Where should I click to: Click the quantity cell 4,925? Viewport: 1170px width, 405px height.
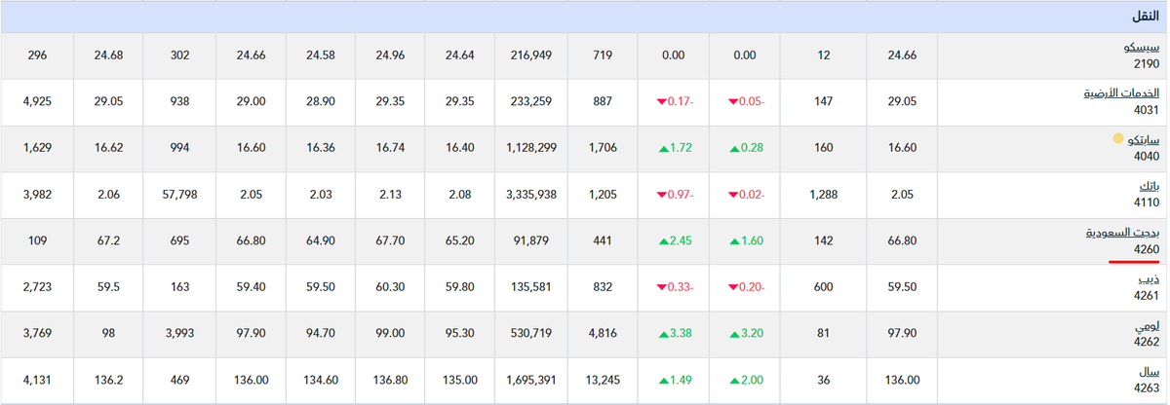(x=36, y=102)
